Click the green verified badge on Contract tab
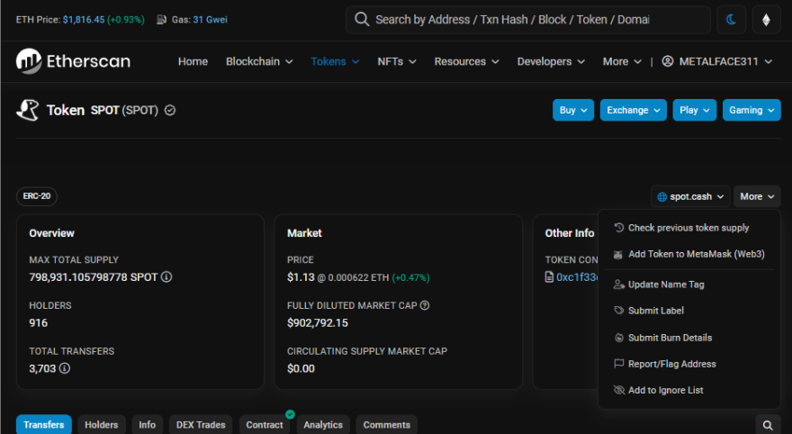This screenshot has height=434, width=792. (x=290, y=414)
